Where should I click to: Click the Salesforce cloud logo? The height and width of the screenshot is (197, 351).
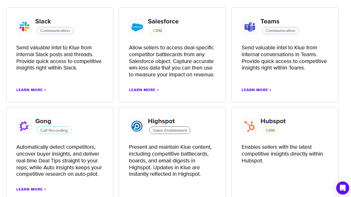click(x=137, y=27)
